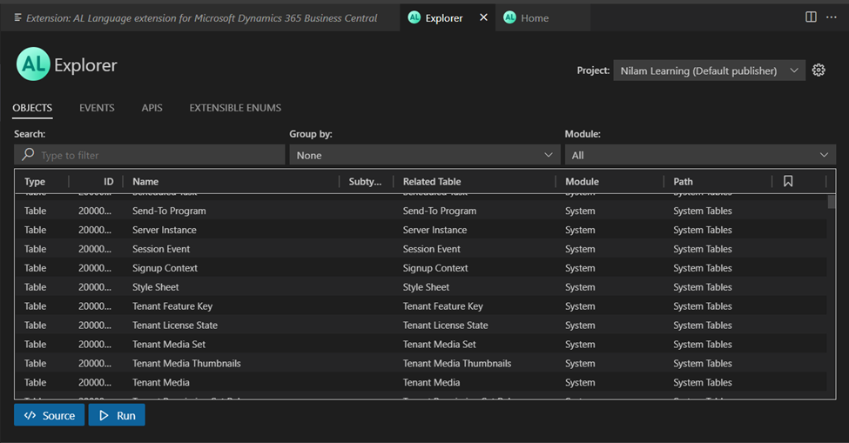Image resolution: width=849 pixels, height=443 pixels.
Task: Select the Signup Context name cell
Action: pos(165,268)
